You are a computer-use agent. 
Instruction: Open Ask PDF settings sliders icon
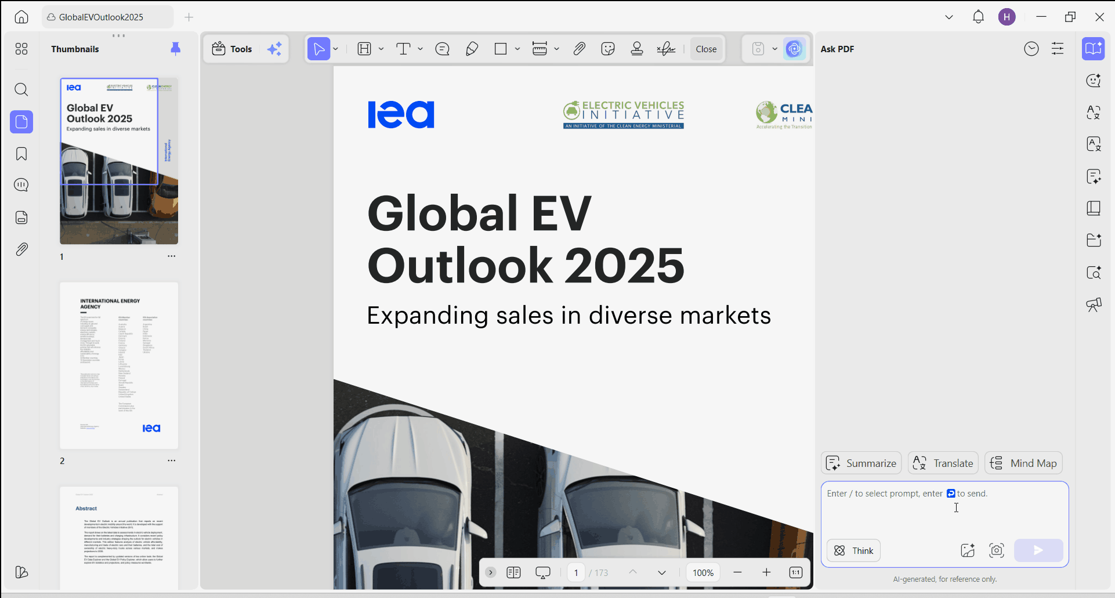pos(1058,49)
